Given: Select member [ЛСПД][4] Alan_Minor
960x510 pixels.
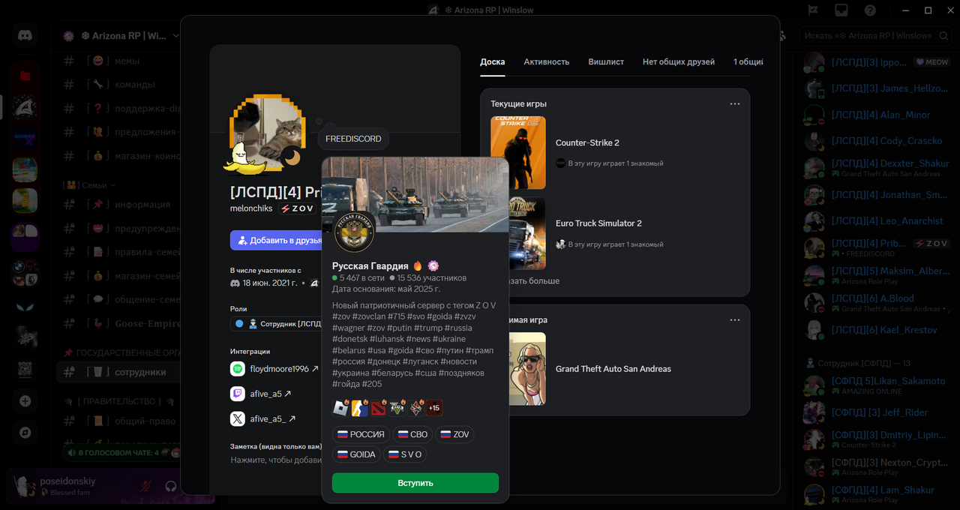Looking at the screenshot, I should (x=876, y=115).
